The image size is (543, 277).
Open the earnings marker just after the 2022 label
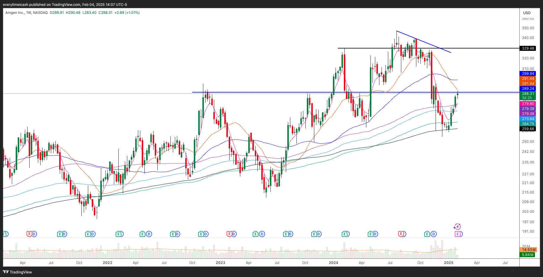[119, 234]
